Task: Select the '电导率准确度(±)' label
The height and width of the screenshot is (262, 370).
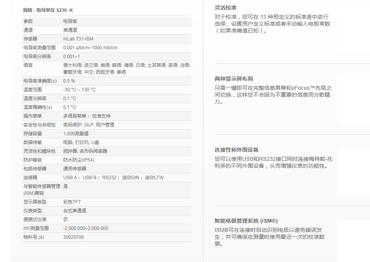Action: pos(40,81)
